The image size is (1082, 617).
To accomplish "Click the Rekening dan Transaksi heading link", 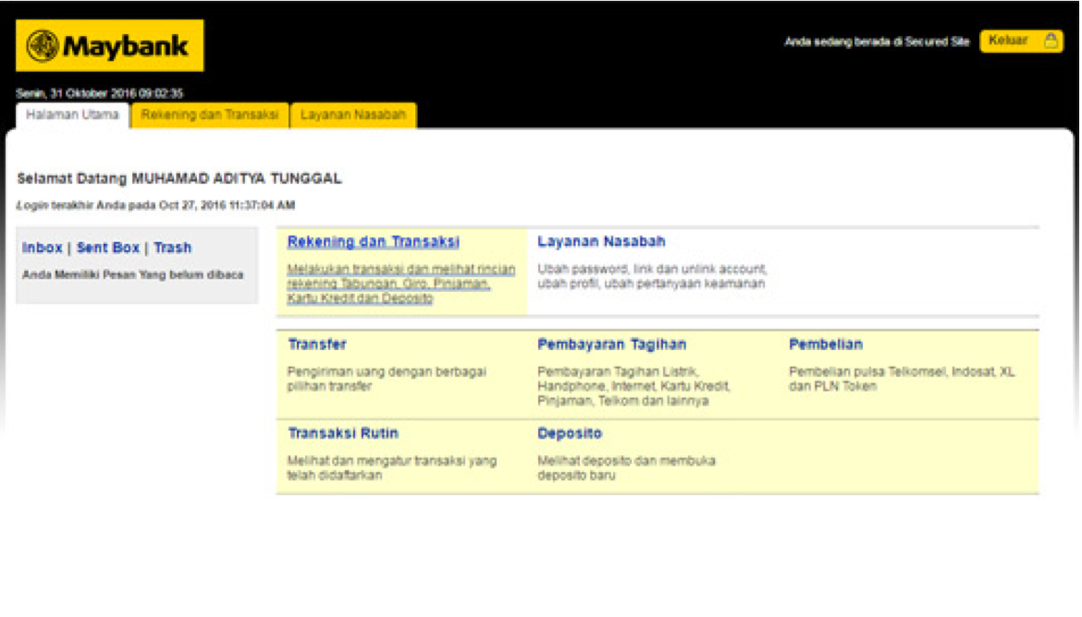I will [x=373, y=242].
